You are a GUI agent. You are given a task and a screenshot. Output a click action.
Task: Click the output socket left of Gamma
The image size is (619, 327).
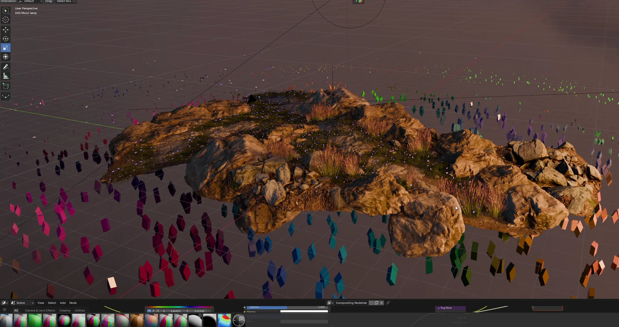coord(244,307)
